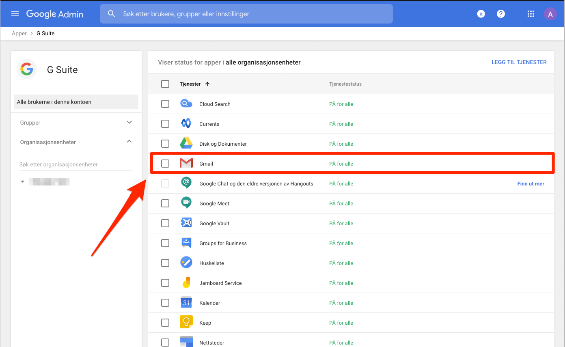
Task: Click Huskeliste service name
Action: [x=211, y=263]
